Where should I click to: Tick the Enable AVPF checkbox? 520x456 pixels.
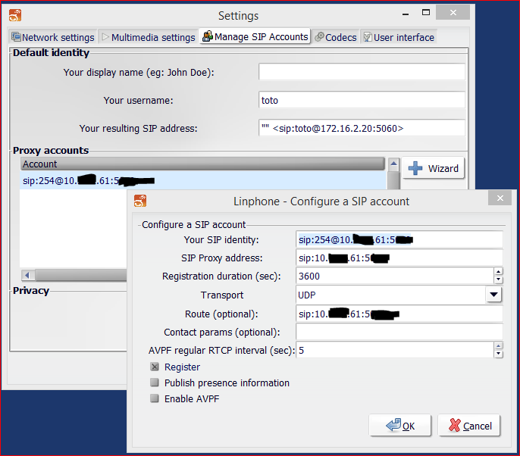[155, 398]
